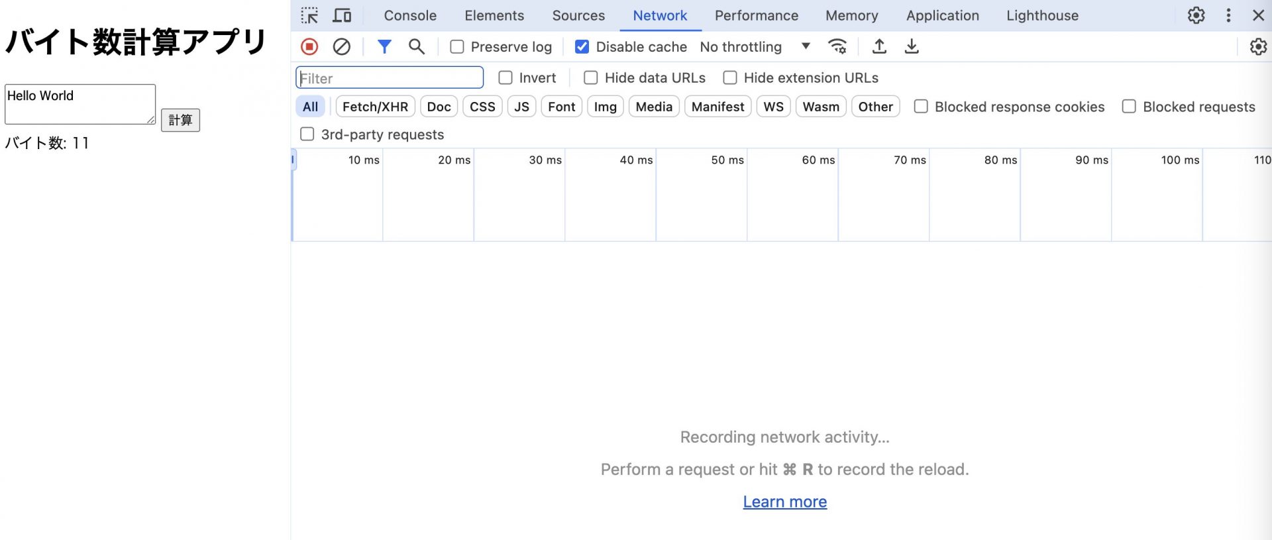The height and width of the screenshot is (540, 1272).
Task: Toggle device toolbar emulation icon
Action: coord(342,15)
